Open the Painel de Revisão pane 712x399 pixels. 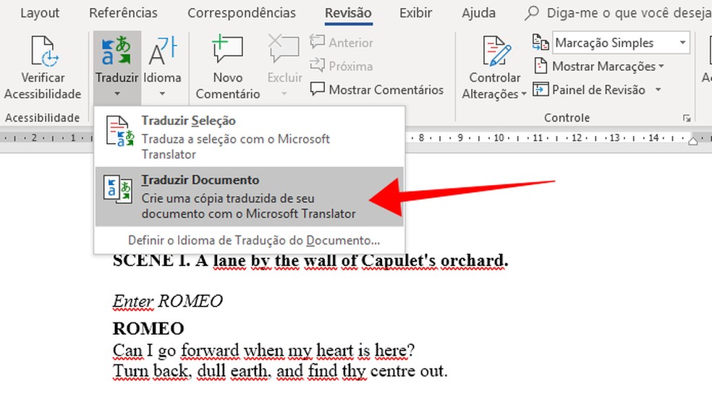(590, 90)
